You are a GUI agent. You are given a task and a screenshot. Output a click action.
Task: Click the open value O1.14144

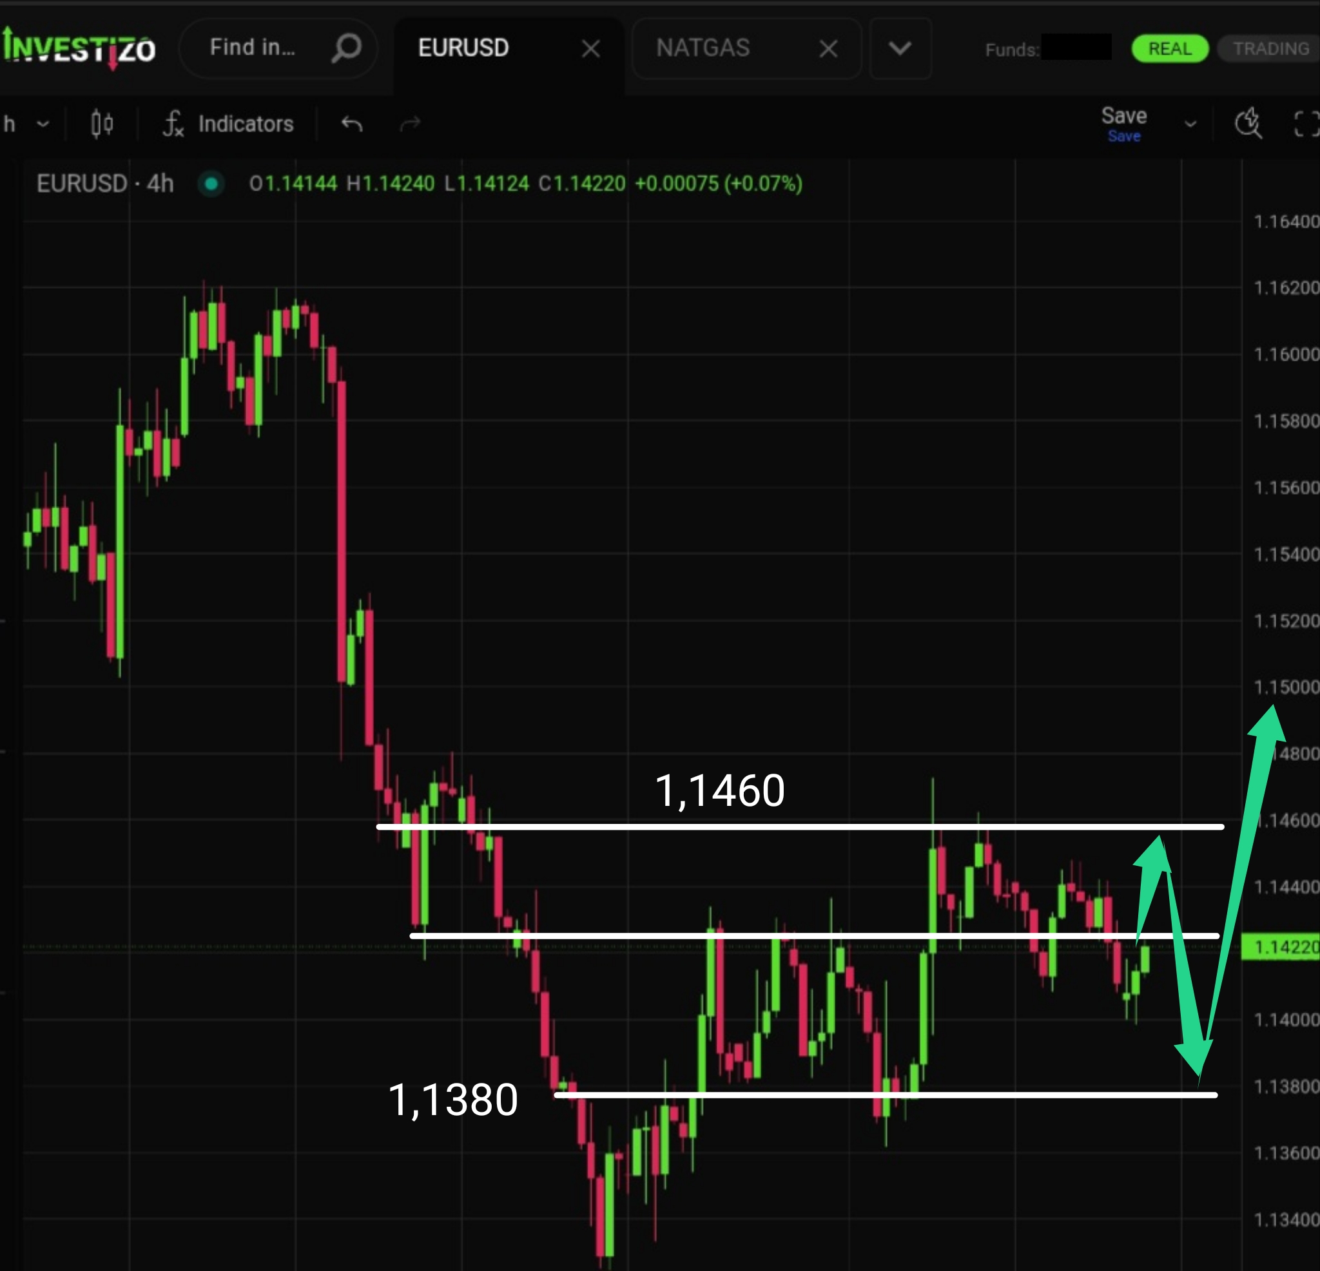(293, 183)
